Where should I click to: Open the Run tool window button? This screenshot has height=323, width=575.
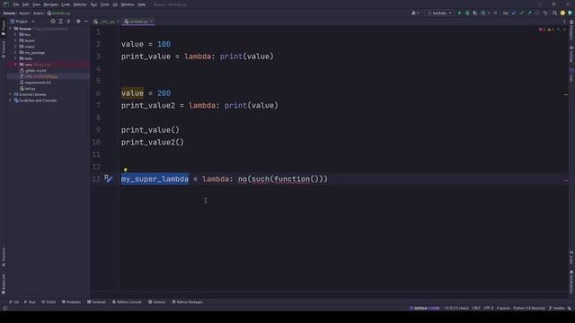(x=30, y=302)
